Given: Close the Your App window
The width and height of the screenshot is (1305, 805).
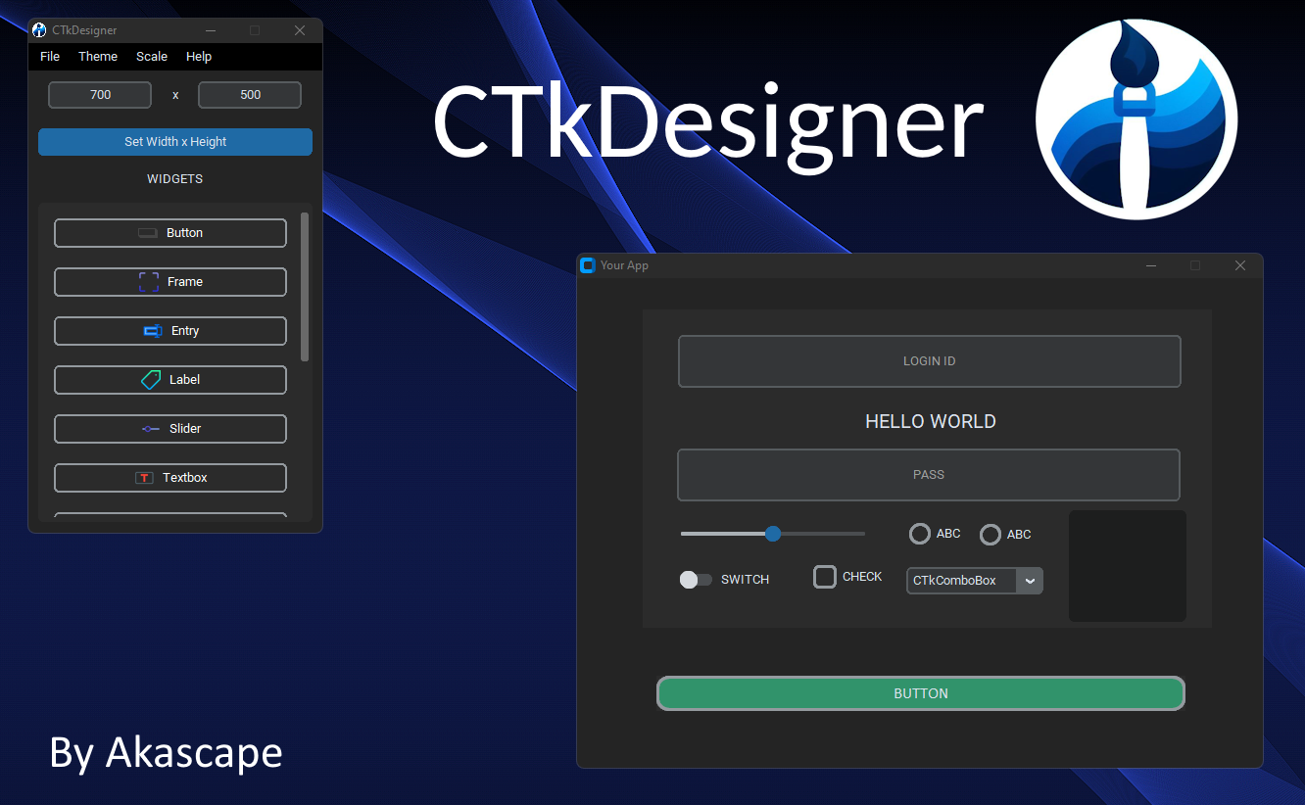Looking at the screenshot, I should (x=1240, y=265).
